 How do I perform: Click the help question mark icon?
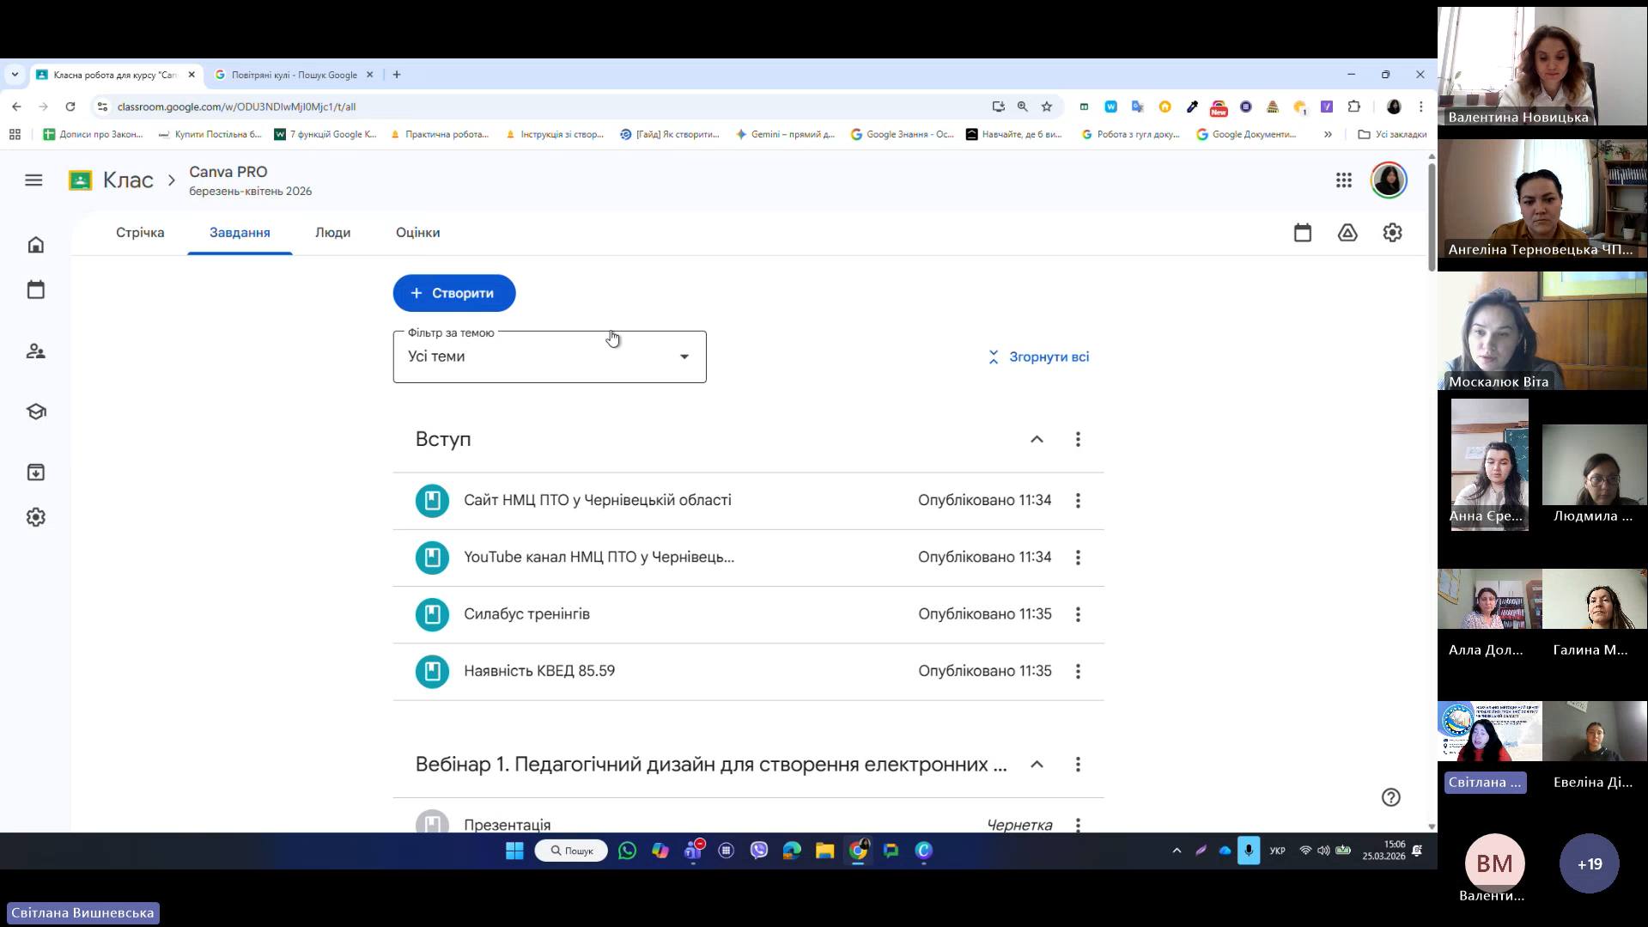[x=1390, y=797]
